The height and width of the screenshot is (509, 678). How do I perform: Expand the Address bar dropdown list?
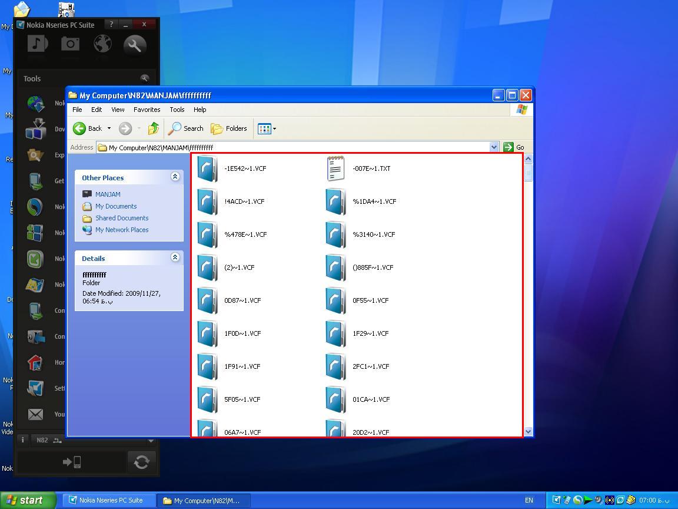pos(494,147)
